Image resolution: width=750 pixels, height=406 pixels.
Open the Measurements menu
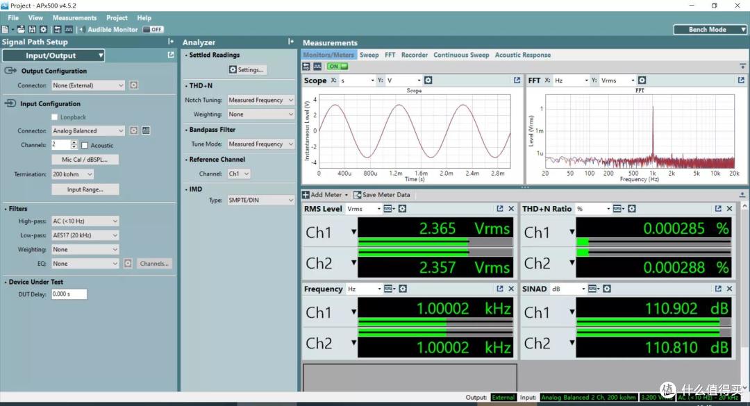[74, 17]
